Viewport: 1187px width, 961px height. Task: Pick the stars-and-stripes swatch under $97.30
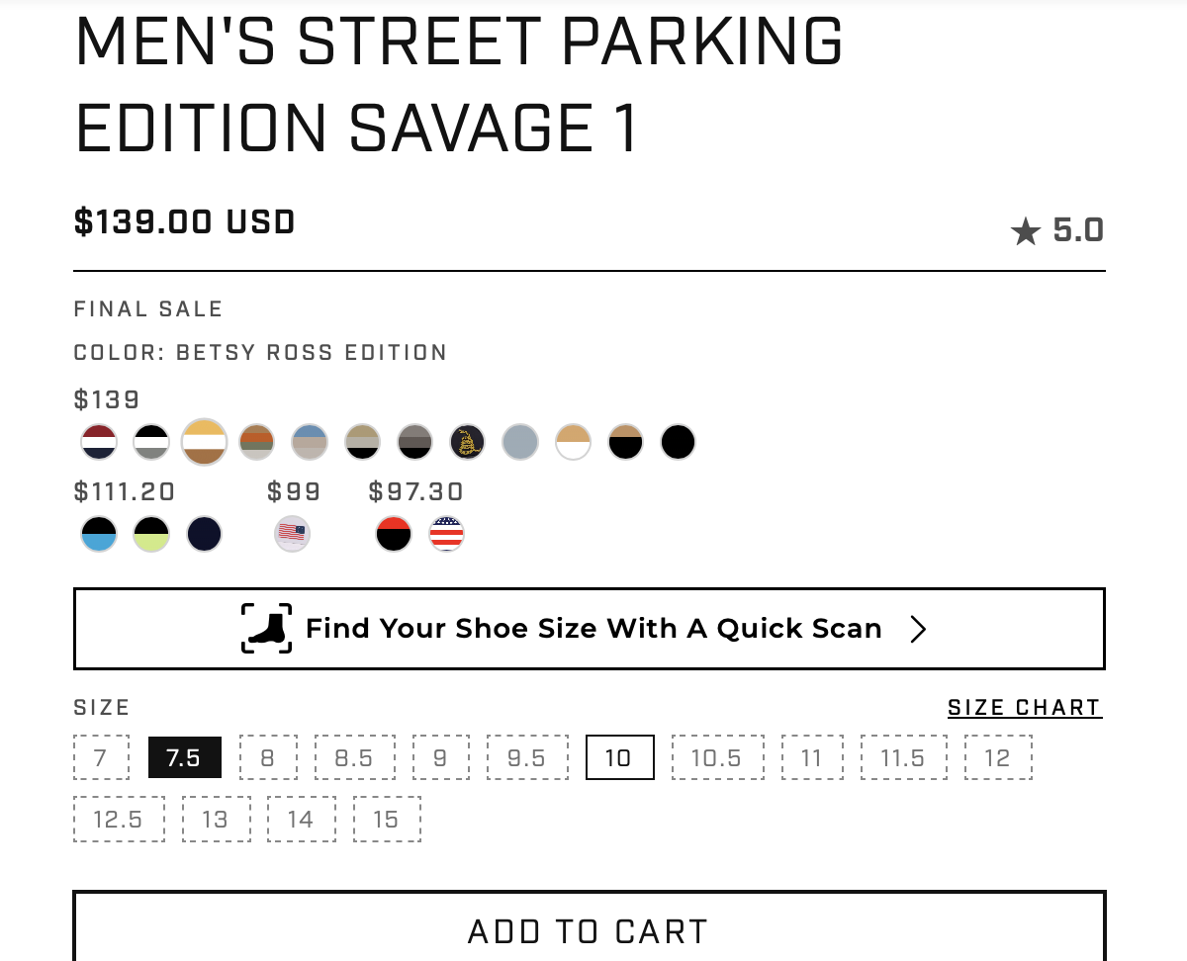[x=446, y=535]
